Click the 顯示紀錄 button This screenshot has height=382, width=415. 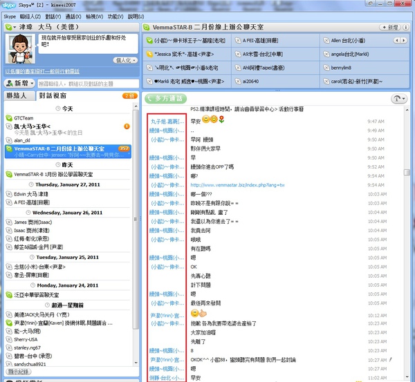18,372
